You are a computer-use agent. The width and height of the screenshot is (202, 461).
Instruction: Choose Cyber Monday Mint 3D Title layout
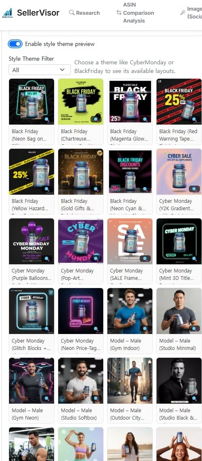[179, 241]
